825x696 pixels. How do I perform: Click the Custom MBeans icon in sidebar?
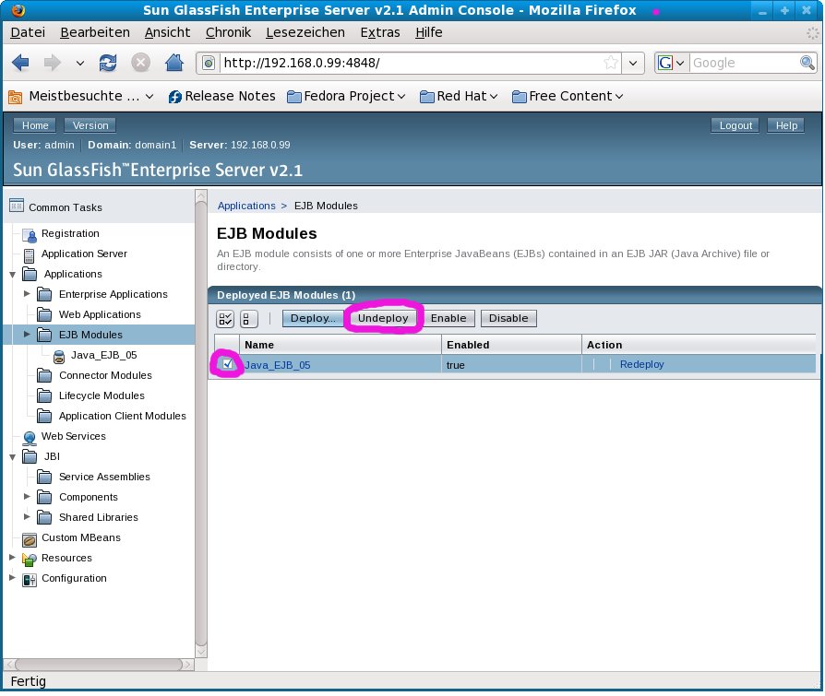[x=29, y=538]
